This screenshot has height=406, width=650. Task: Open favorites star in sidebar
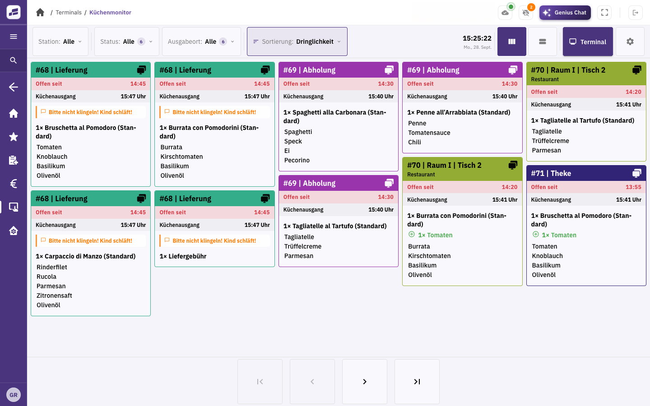click(x=14, y=137)
